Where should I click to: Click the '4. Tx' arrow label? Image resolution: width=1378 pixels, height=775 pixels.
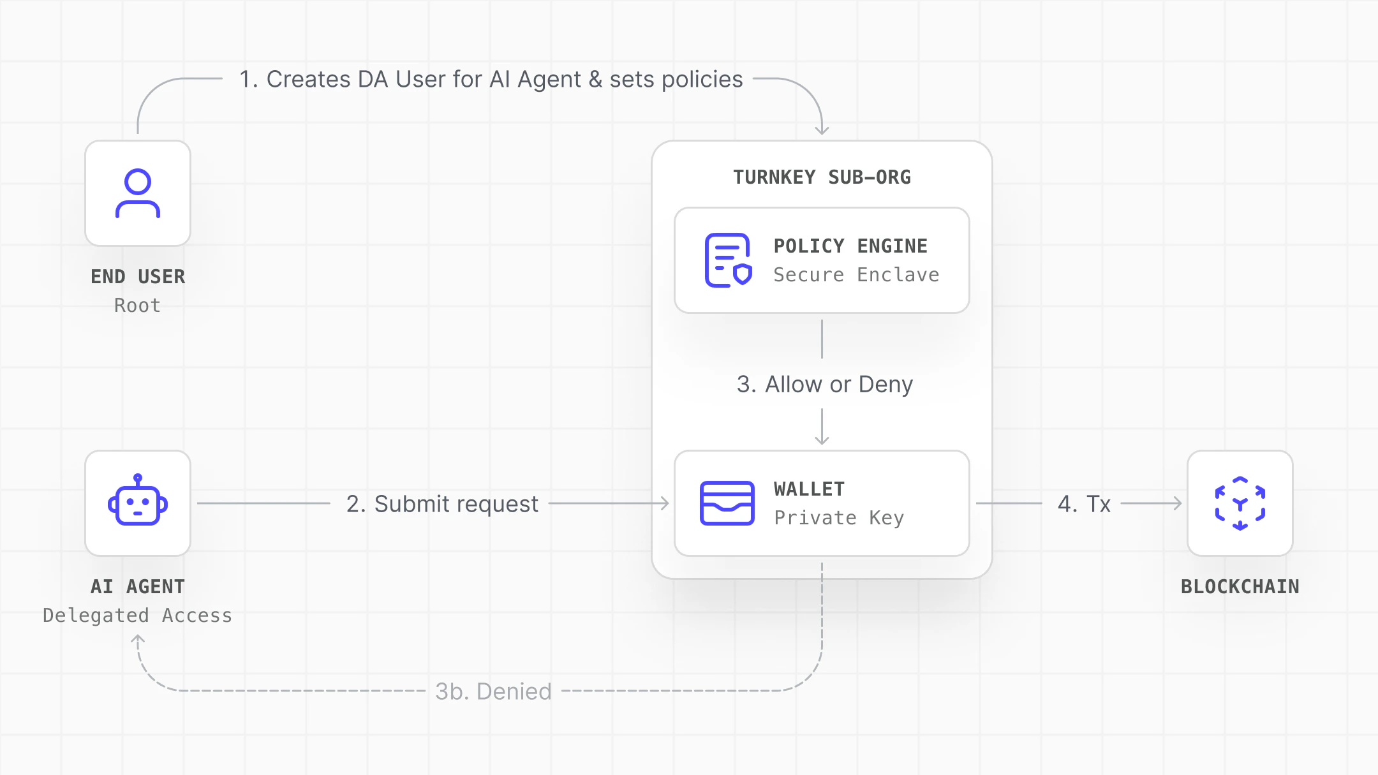coord(1085,503)
